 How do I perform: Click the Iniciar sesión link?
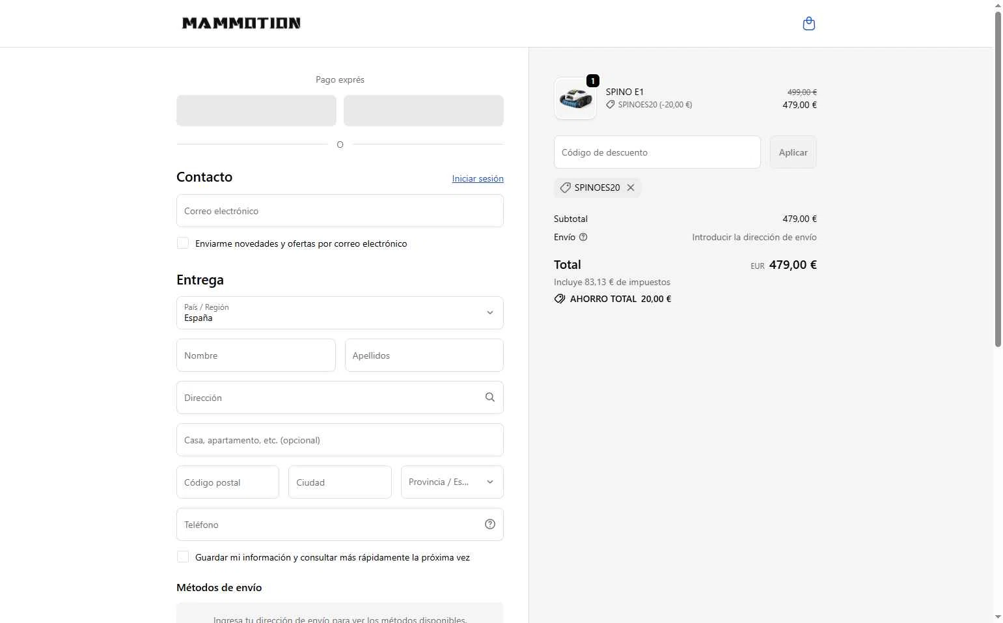point(478,178)
